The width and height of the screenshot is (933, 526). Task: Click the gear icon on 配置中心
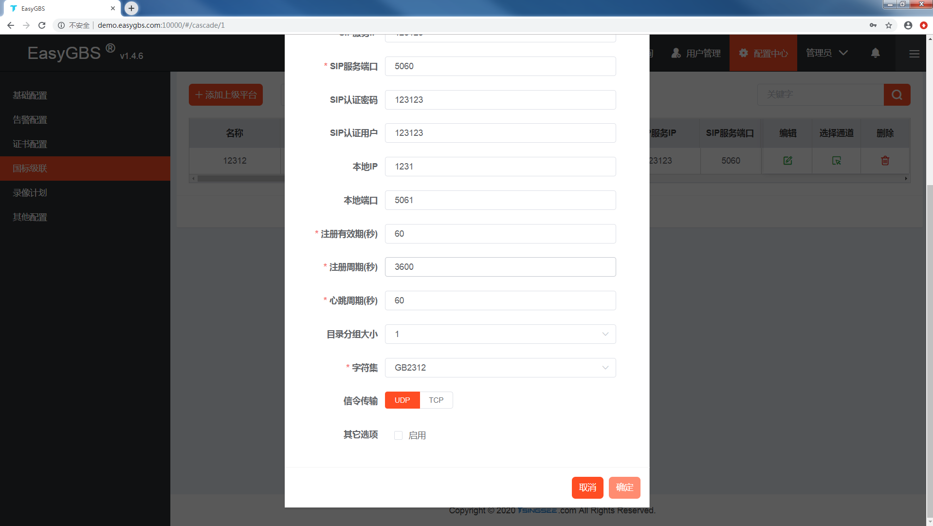click(x=743, y=53)
